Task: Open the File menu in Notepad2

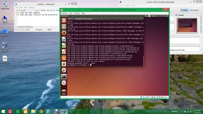Action: (17, 8)
